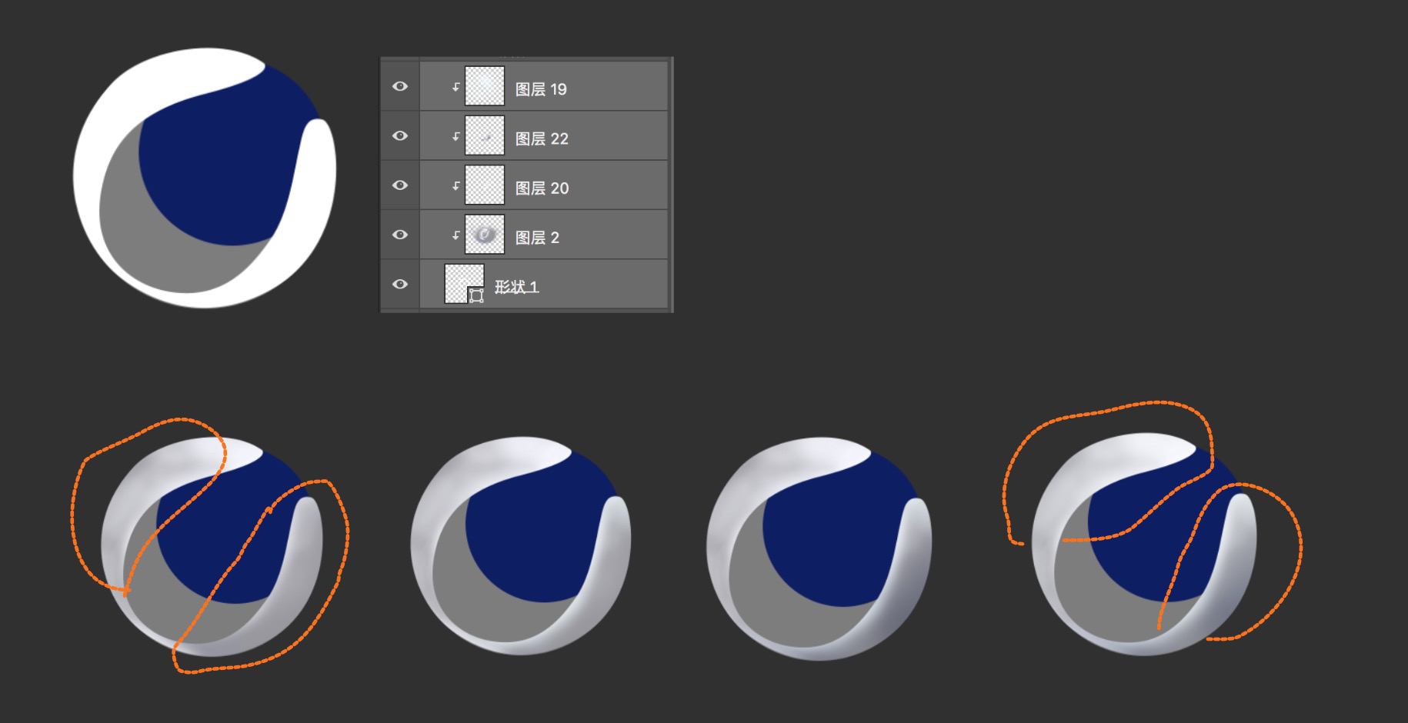The height and width of the screenshot is (723, 1408).
Task: Hide layer 图层 2 with its eye
Action: [x=400, y=235]
